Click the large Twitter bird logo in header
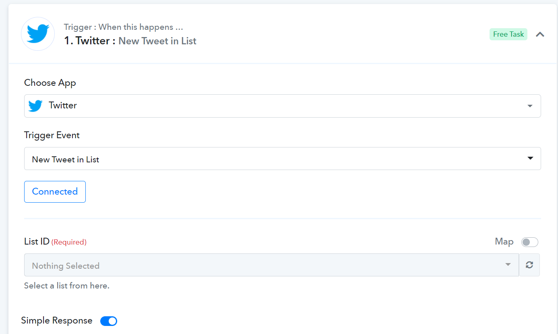Viewport: 558px width, 334px height. point(38,34)
